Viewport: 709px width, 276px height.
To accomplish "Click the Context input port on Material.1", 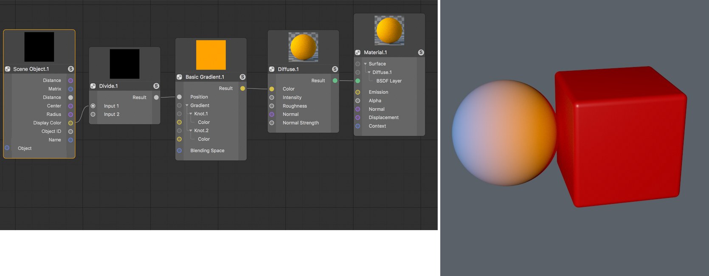I will click(x=358, y=126).
